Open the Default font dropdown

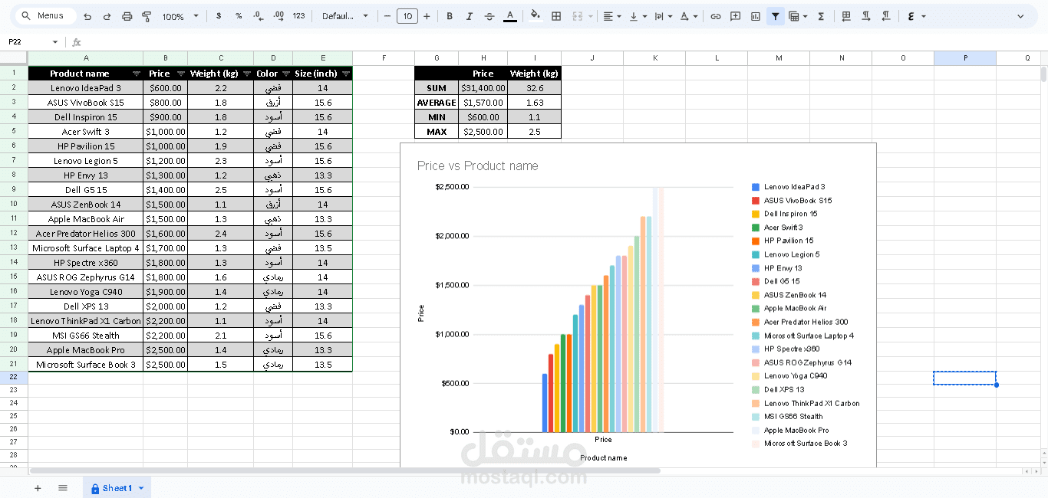coord(345,16)
